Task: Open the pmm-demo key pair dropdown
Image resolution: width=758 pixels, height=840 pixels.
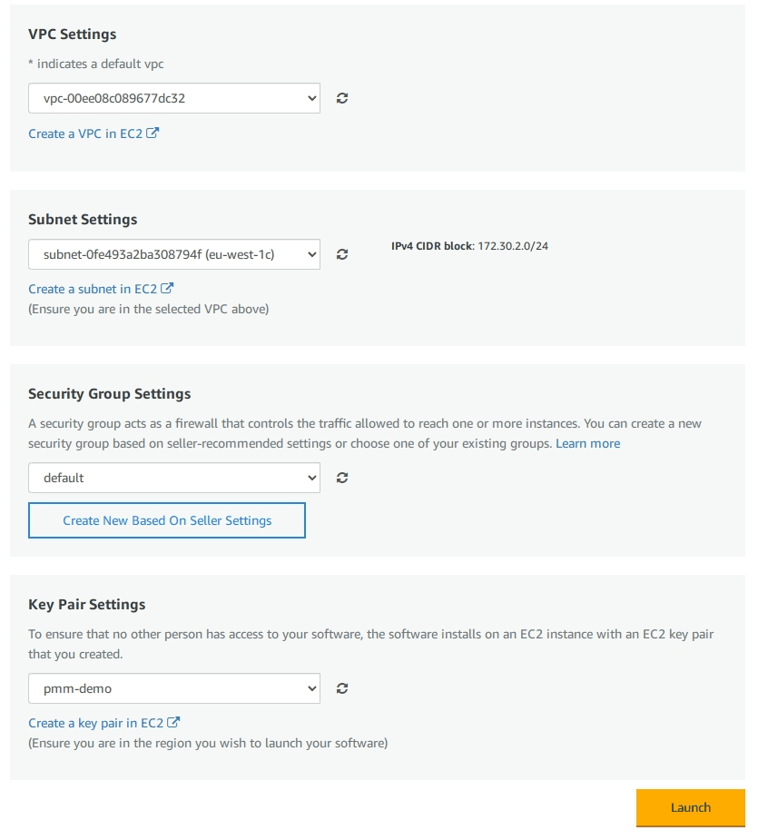Action: [174, 687]
